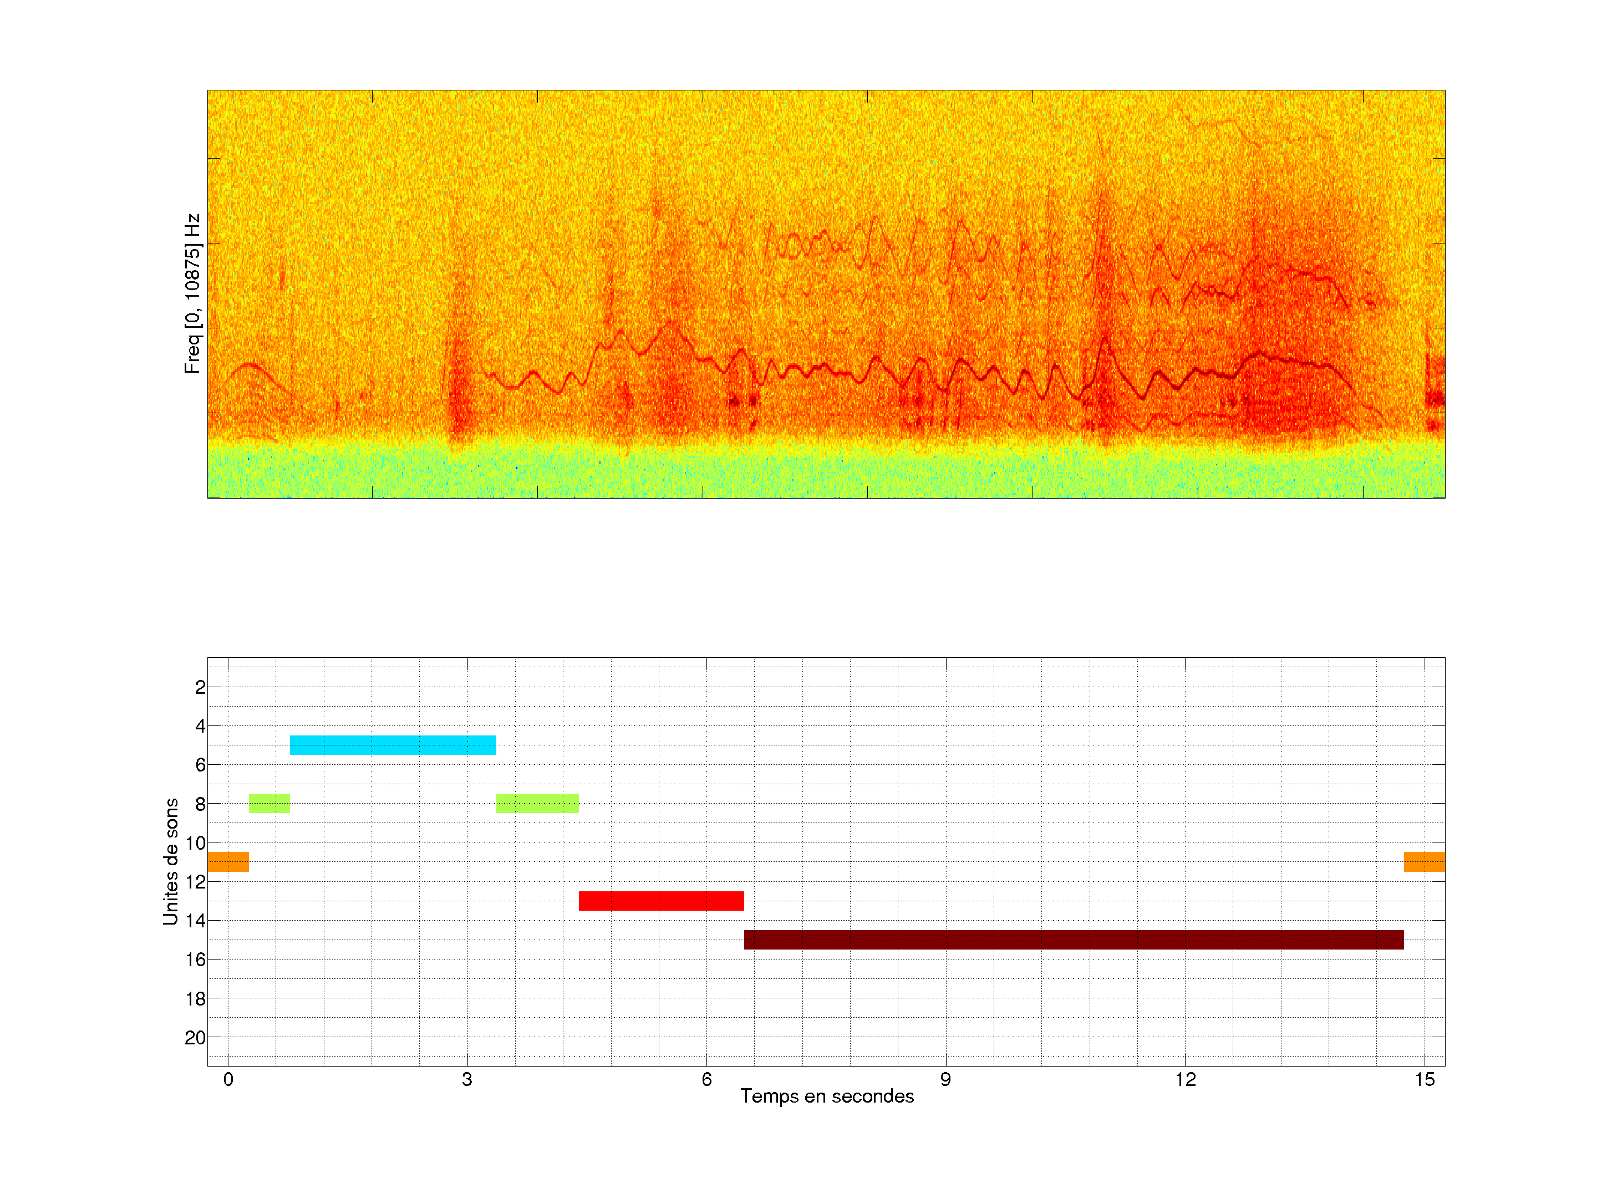Click the 'Temps en secondes' axis label
1597x1198 pixels.
coord(827,1096)
